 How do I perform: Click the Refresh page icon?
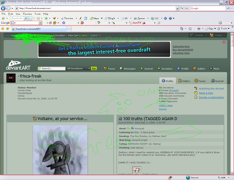point(182,8)
